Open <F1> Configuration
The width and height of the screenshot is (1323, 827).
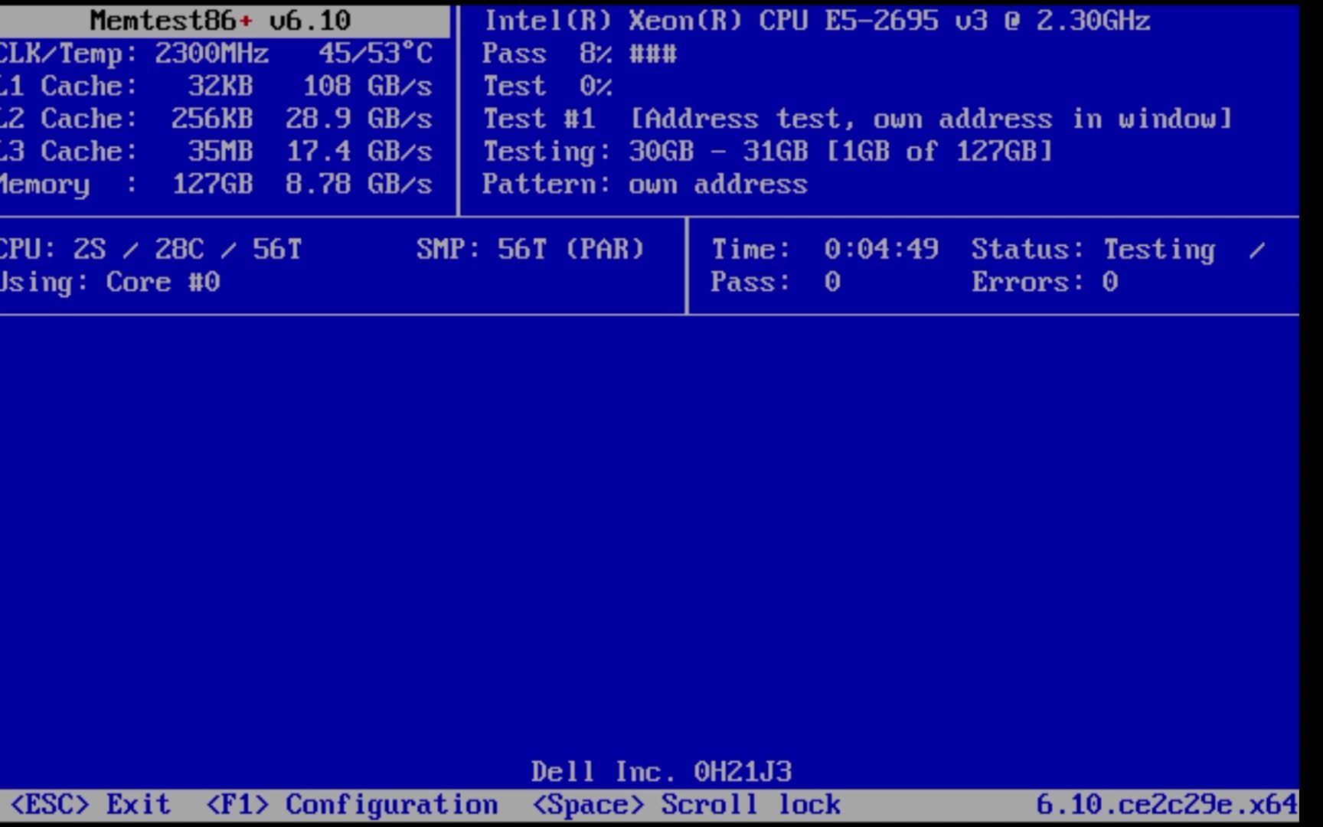coord(351,805)
